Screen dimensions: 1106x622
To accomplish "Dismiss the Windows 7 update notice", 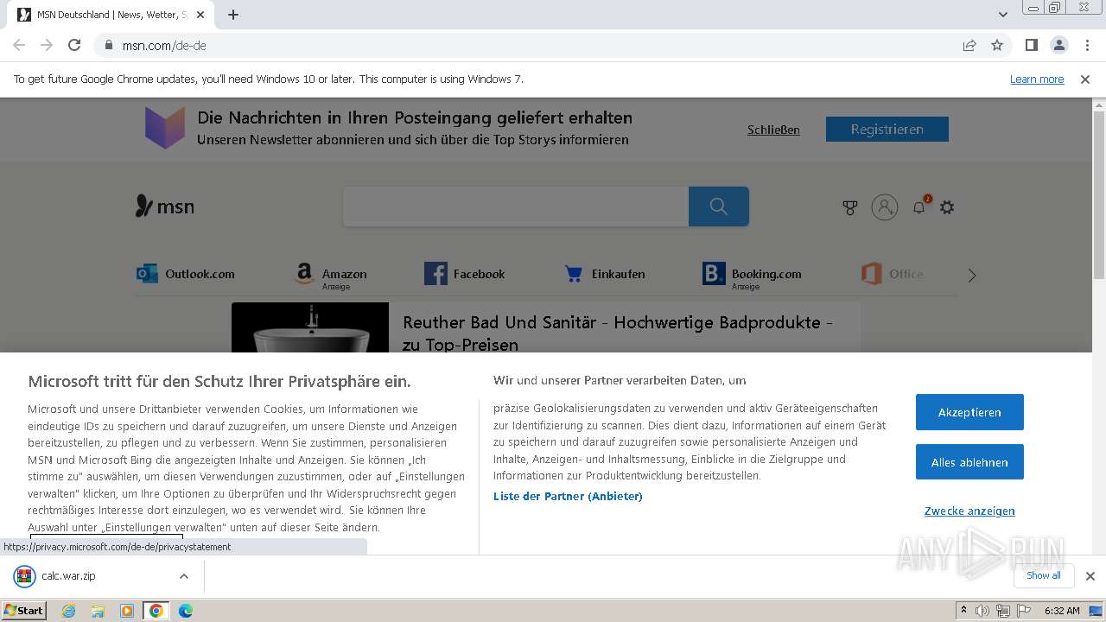I will point(1085,79).
